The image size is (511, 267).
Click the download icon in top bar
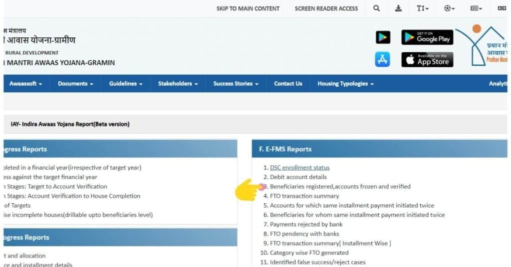click(398, 8)
